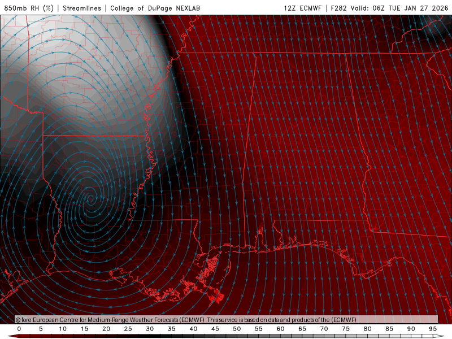The image size is (452, 339).
Task: Click colorbar label '55'
Action: pos(259,329)
